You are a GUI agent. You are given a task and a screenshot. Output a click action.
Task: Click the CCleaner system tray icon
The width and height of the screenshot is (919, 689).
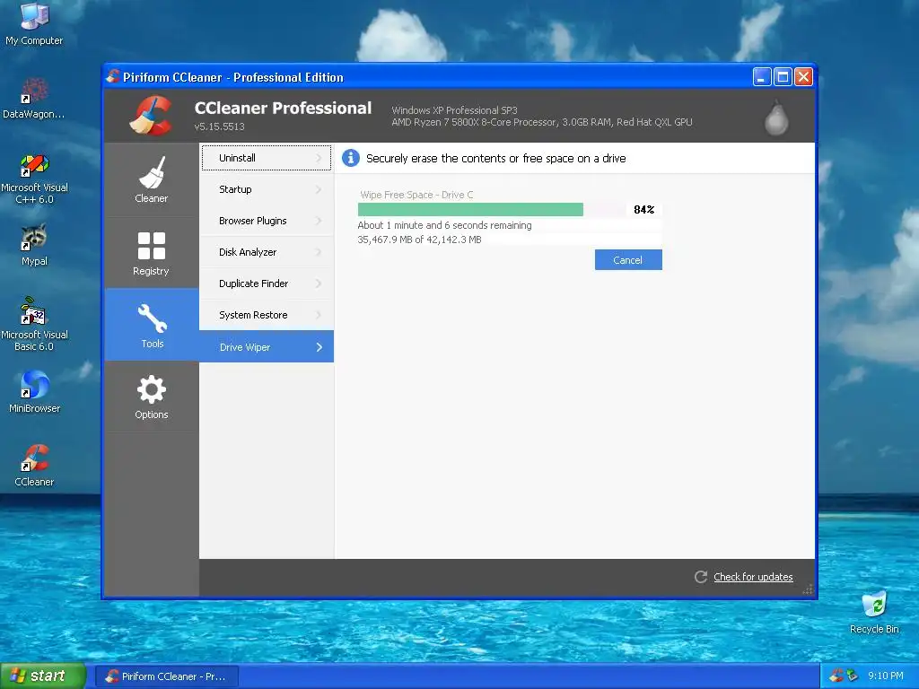[x=836, y=676]
